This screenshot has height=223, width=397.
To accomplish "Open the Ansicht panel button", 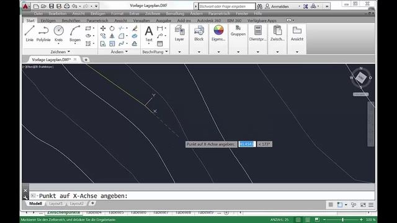I will [x=297, y=33].
